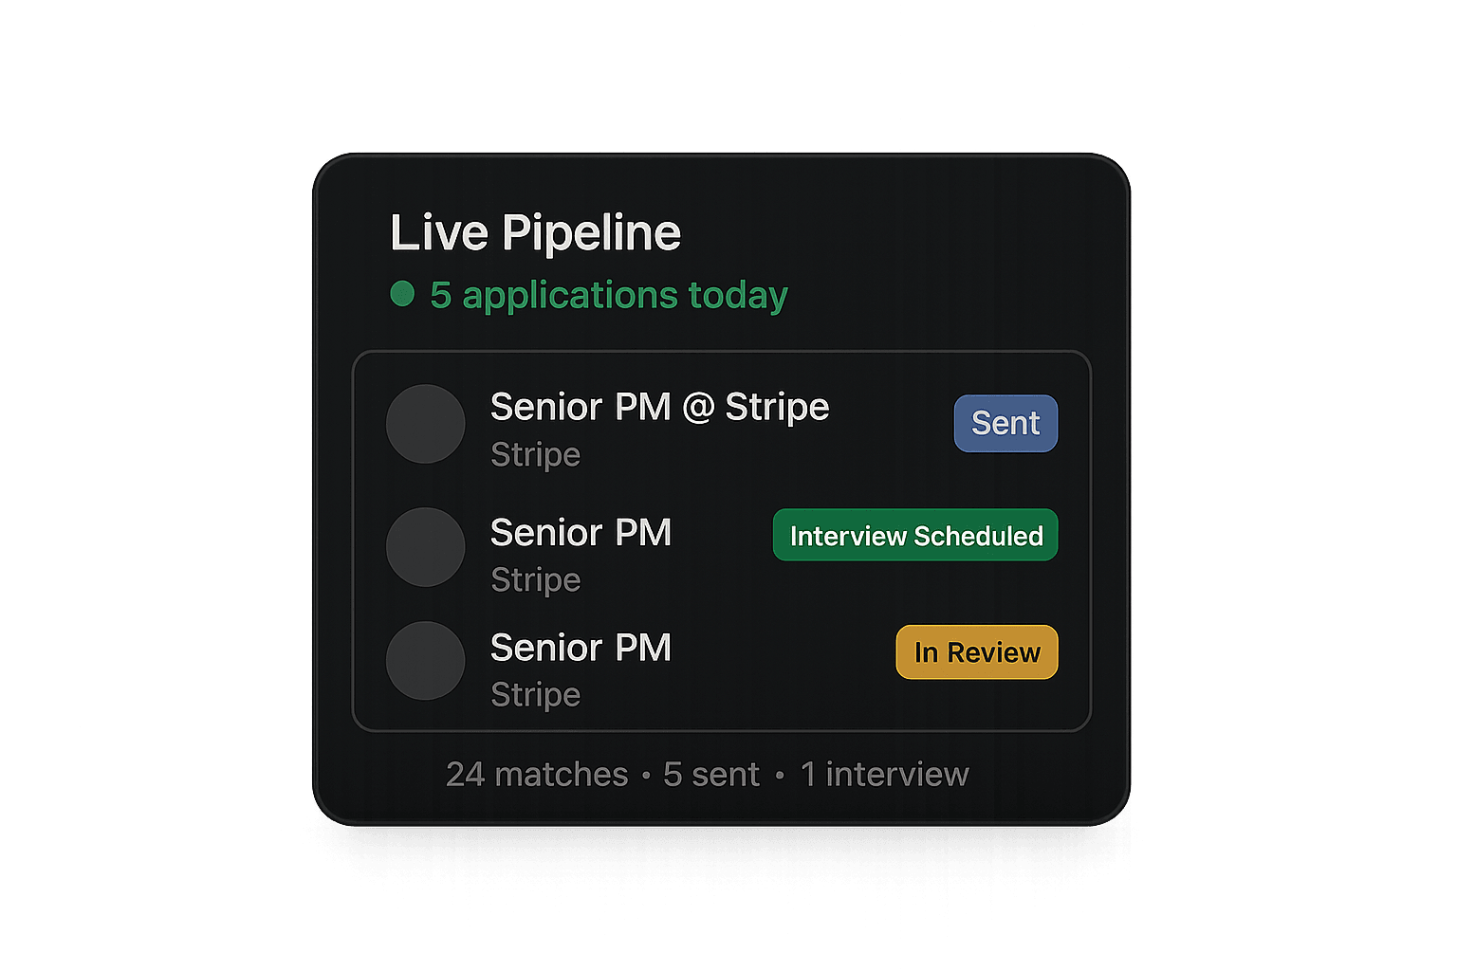Select the Senior PM @ Stripe avatar circle
This screenshot has width=1457, height=971.
(x=426, y=424)
